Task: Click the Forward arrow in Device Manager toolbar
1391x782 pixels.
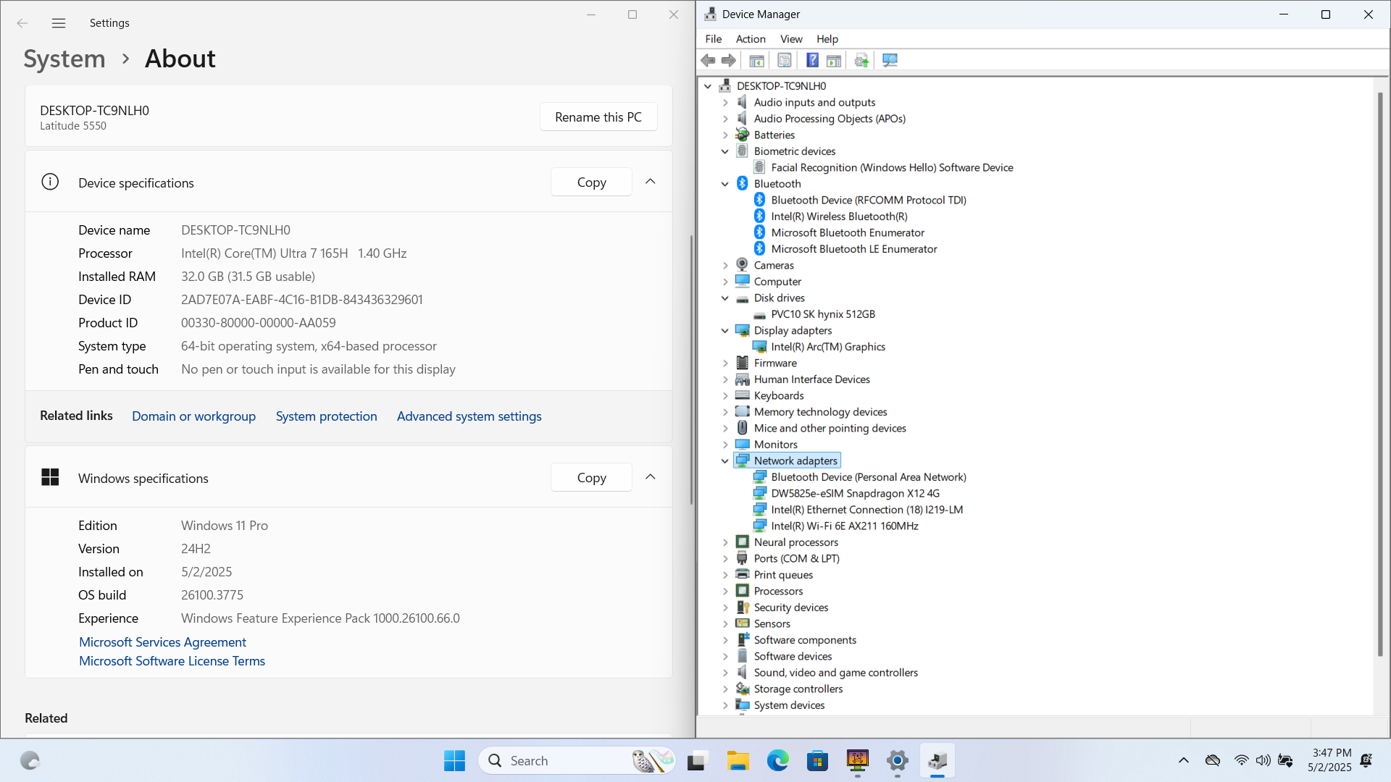Action: (729, 61)
